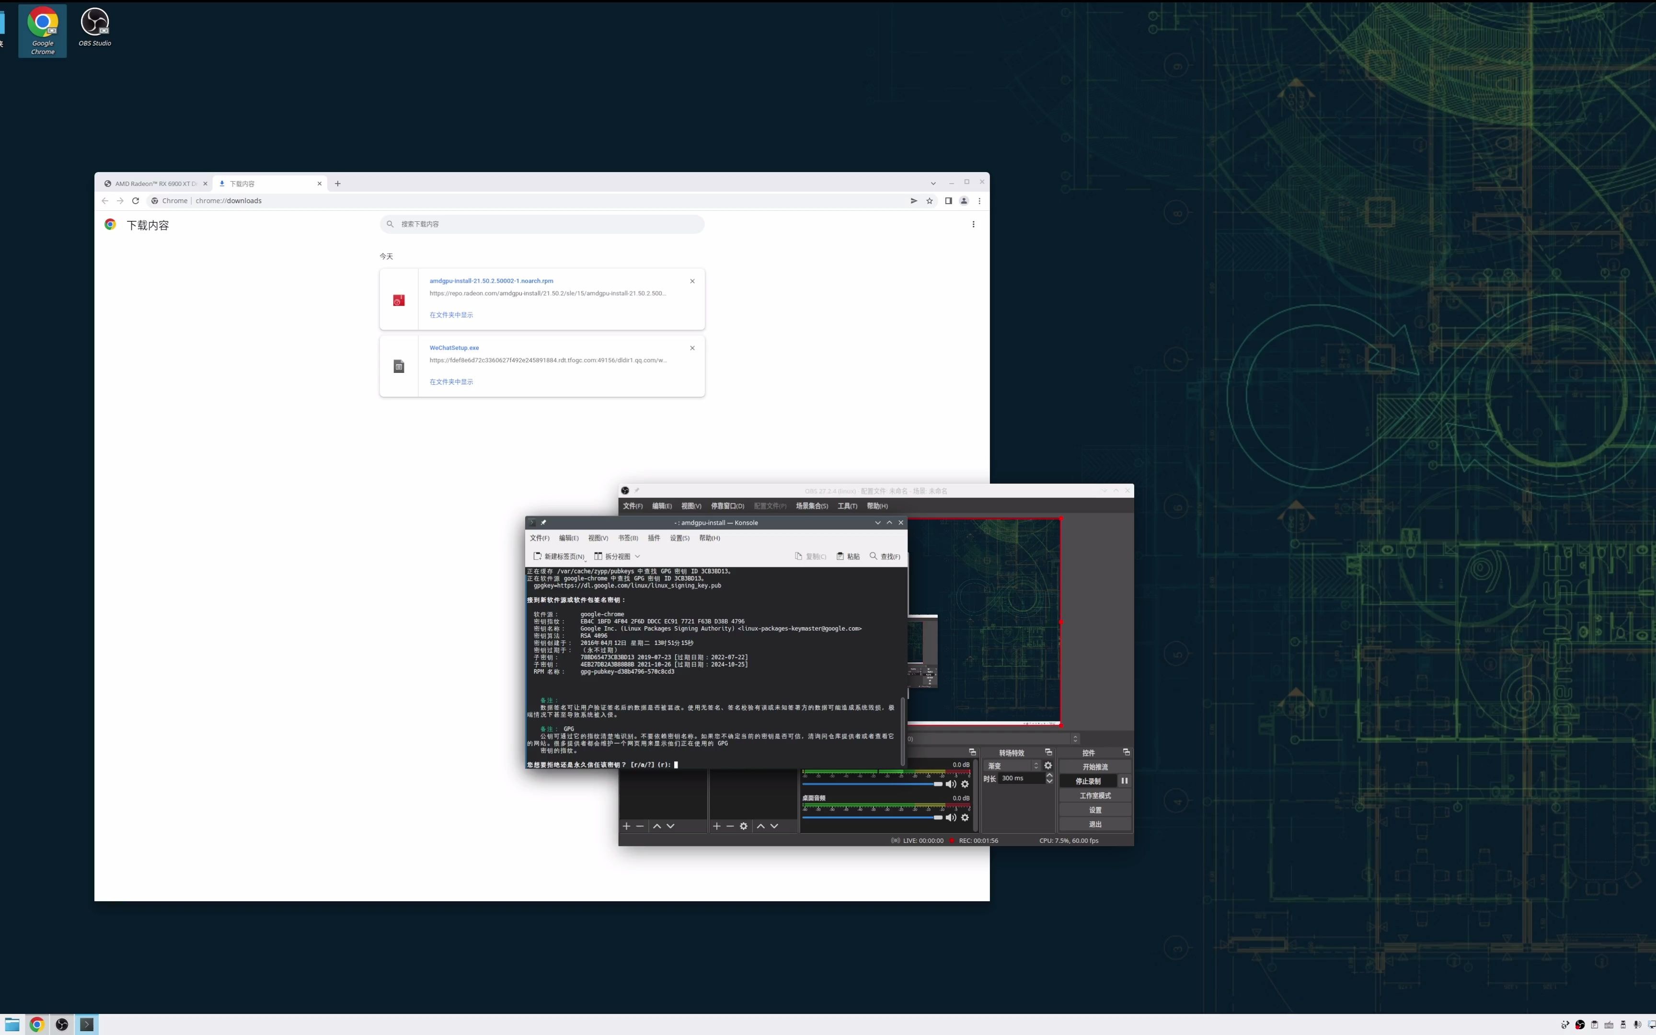
Task: Mute the upper audio mixer channel speaker
Action: (x=951, y=784)
